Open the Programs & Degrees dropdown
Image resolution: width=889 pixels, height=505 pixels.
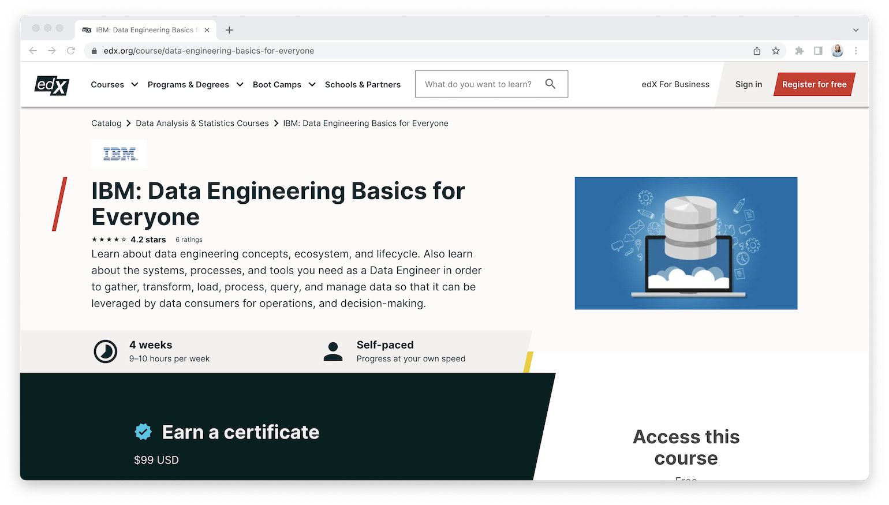[x=195, y=84]
